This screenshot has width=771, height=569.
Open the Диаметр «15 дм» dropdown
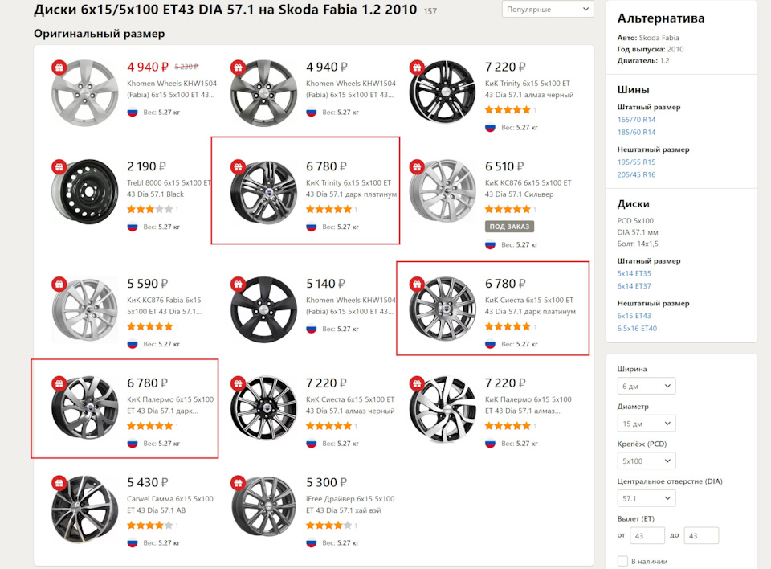click(x=647, y=424)
